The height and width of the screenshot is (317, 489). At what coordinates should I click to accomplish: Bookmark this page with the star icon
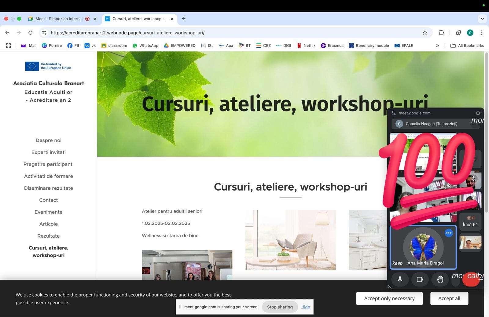(425, 33)
